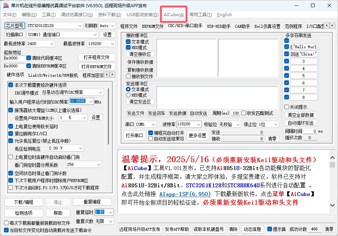The height and width of the screenshot is (236, 338).
Task: Open the 重复延时 3秒 dropdown
Action: (104, 212)
